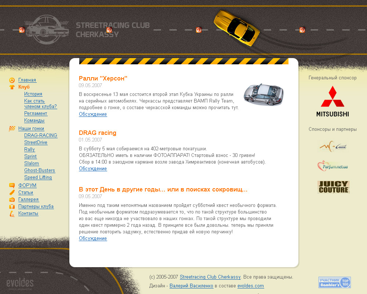The width and height of the screenshot is (367, 294).
Task: Click the car image in the Херсон rally post
Action: (x=264, y=95)
